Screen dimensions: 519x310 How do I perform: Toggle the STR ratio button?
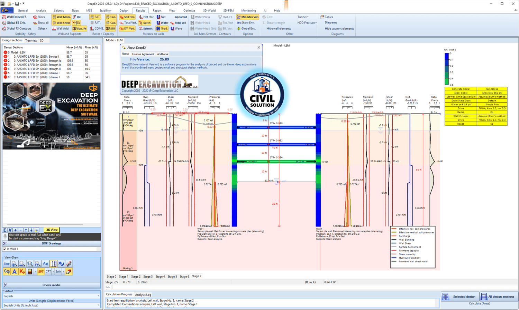110,29
